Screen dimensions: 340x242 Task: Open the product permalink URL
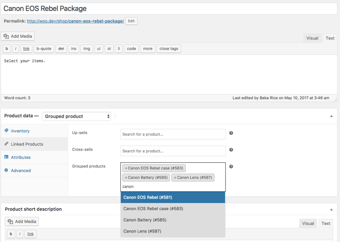pos(75,21)
